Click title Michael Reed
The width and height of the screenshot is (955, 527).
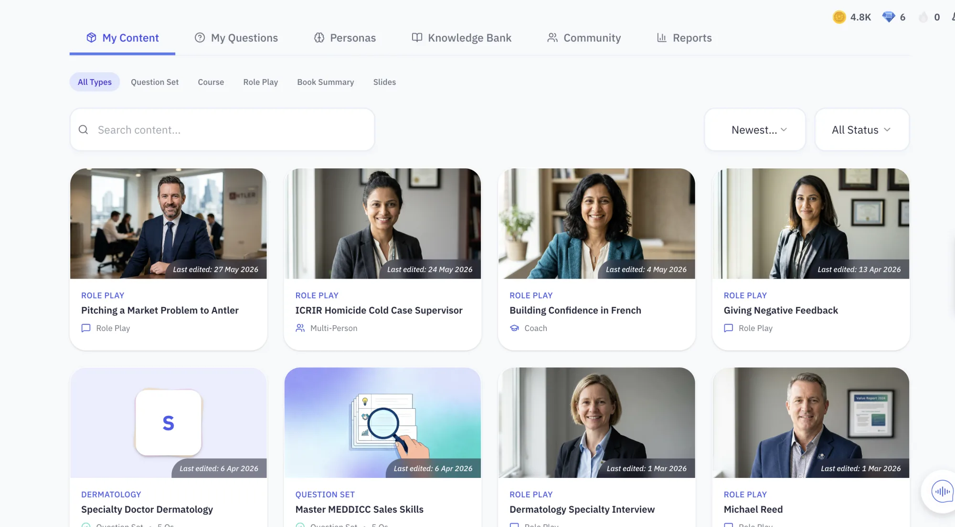[x=753, y=509]
